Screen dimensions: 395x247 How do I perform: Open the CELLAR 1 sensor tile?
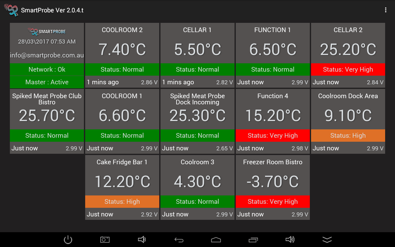pyautogui.click(x=197, y=49)
